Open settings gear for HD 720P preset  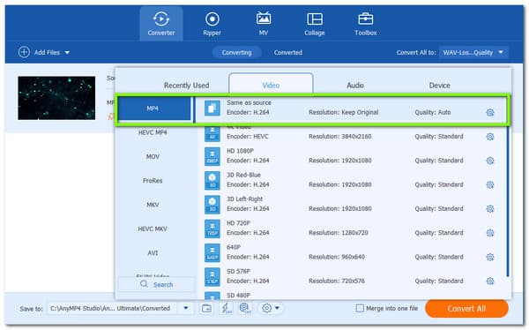(490, 233)
